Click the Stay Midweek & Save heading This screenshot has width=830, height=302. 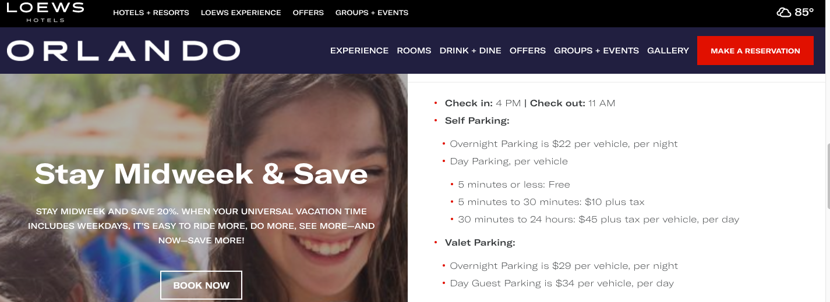pos(201,174)
